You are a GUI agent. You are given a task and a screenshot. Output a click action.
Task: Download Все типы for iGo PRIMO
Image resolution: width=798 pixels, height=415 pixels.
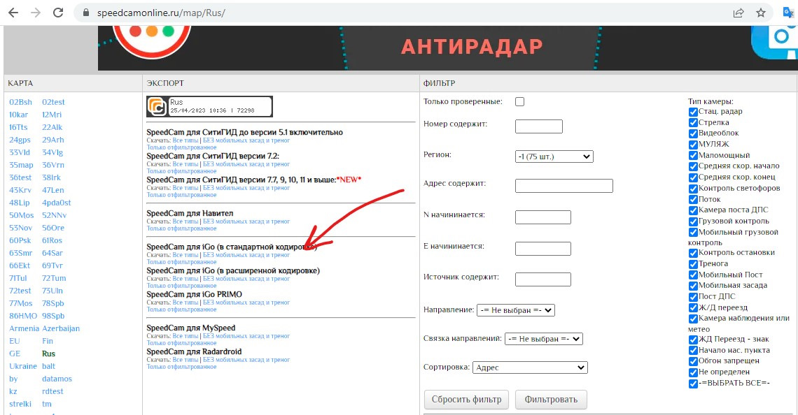pyautogui.click(x=185, y=303)
